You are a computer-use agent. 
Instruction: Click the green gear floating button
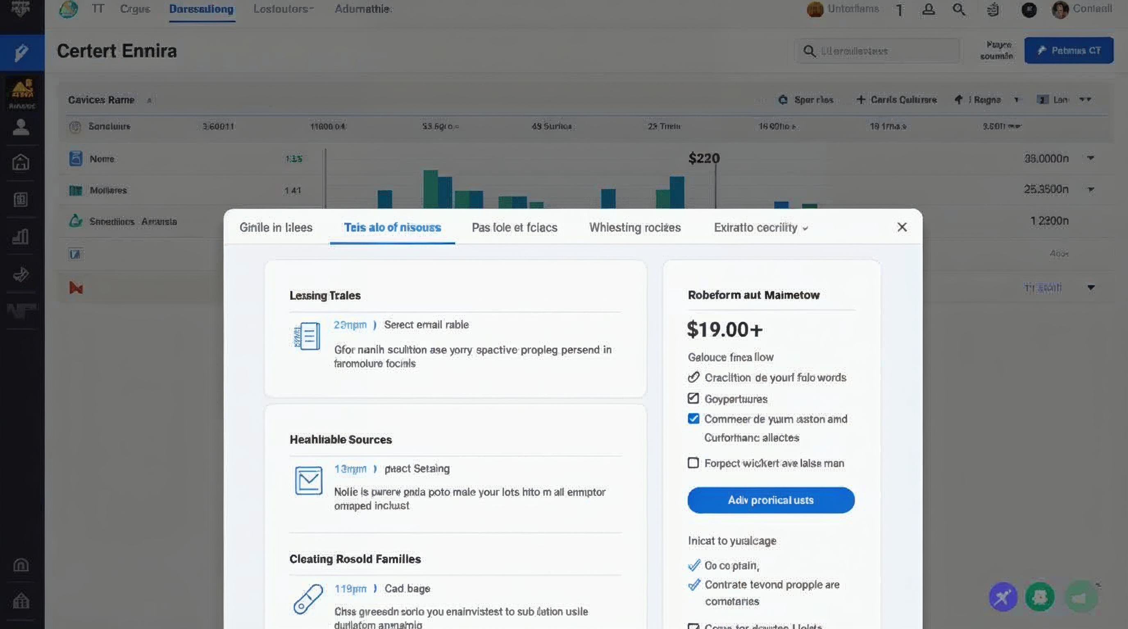coord(1039,597)
